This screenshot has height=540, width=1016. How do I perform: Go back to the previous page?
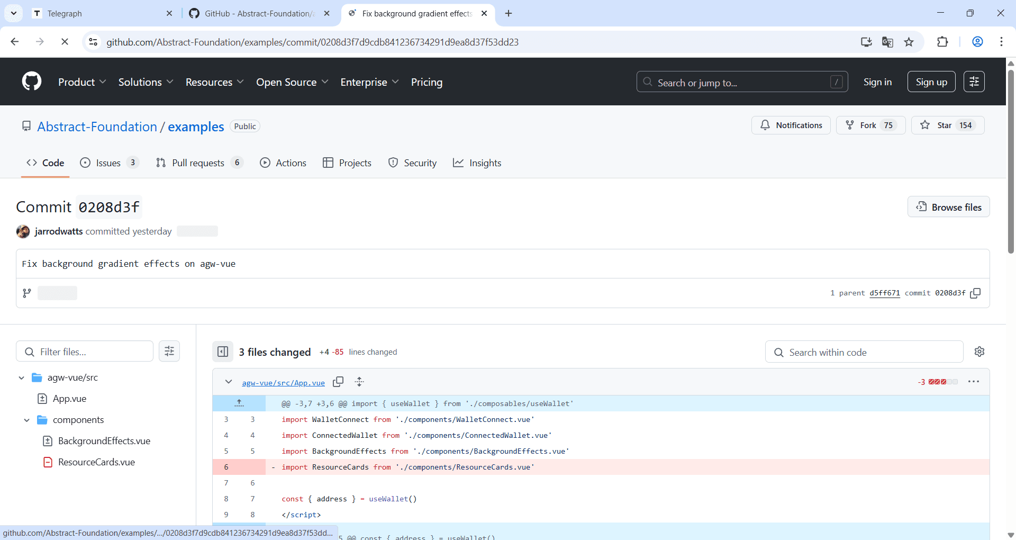coord(15,42)
